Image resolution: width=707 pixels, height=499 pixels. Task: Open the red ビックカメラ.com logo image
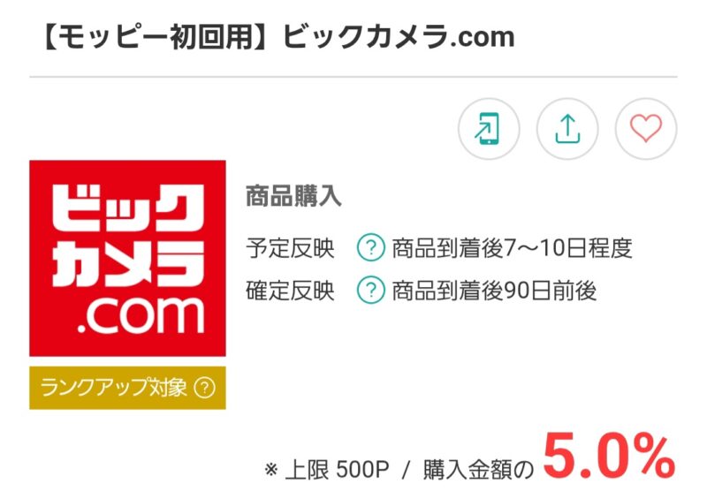pyautogui.click(x=127, y=258)
